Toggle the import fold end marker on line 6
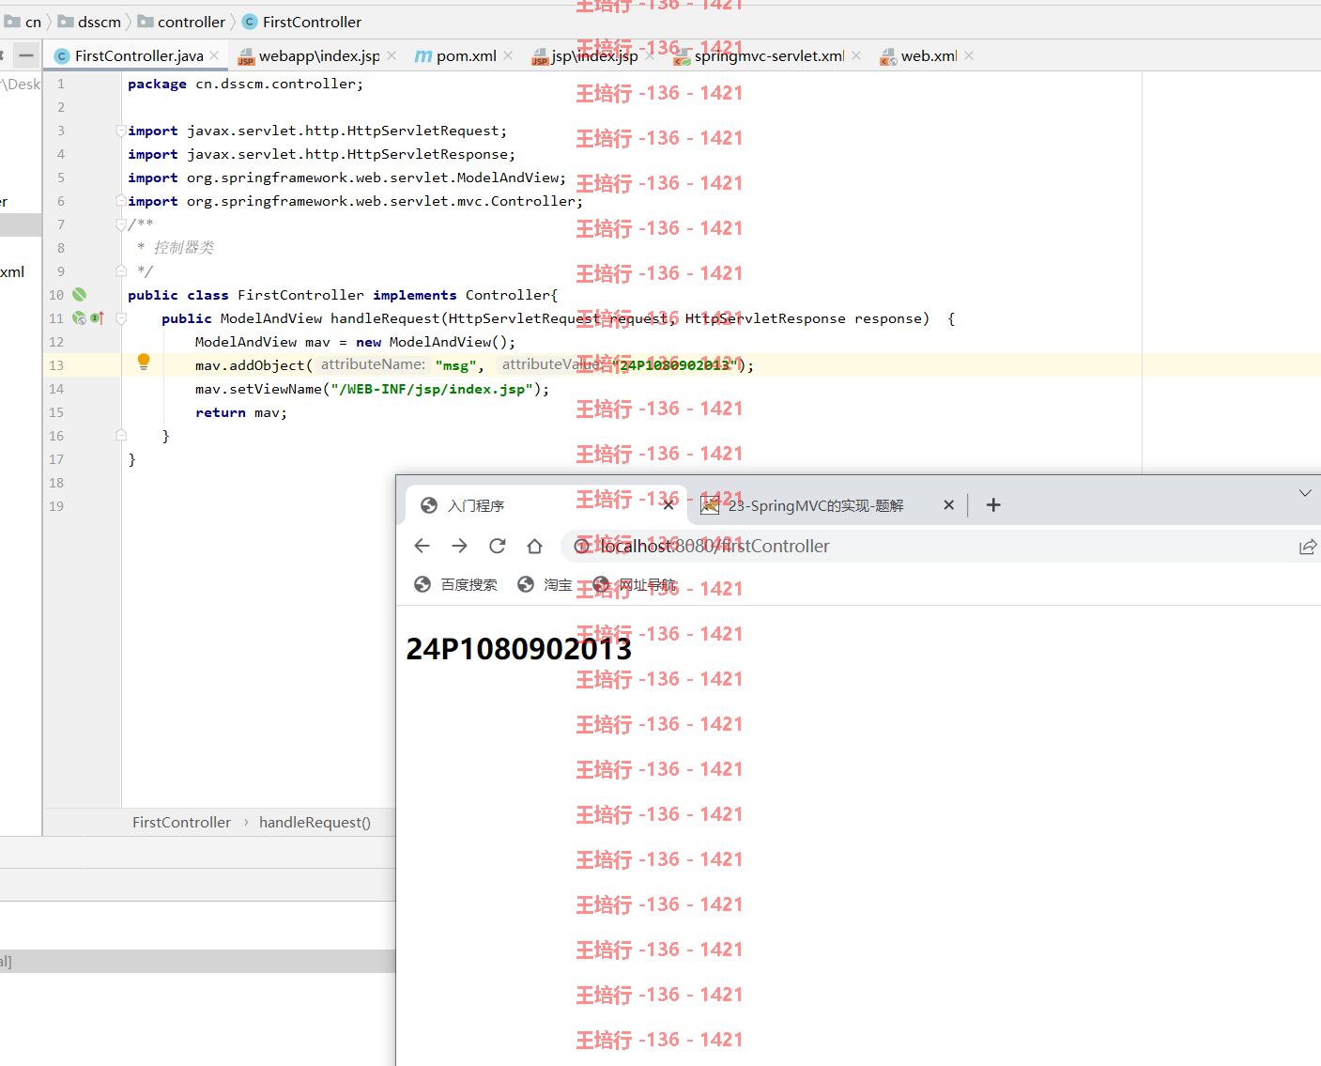Screen dimensions: 1321x1066 tap(121, 201)
